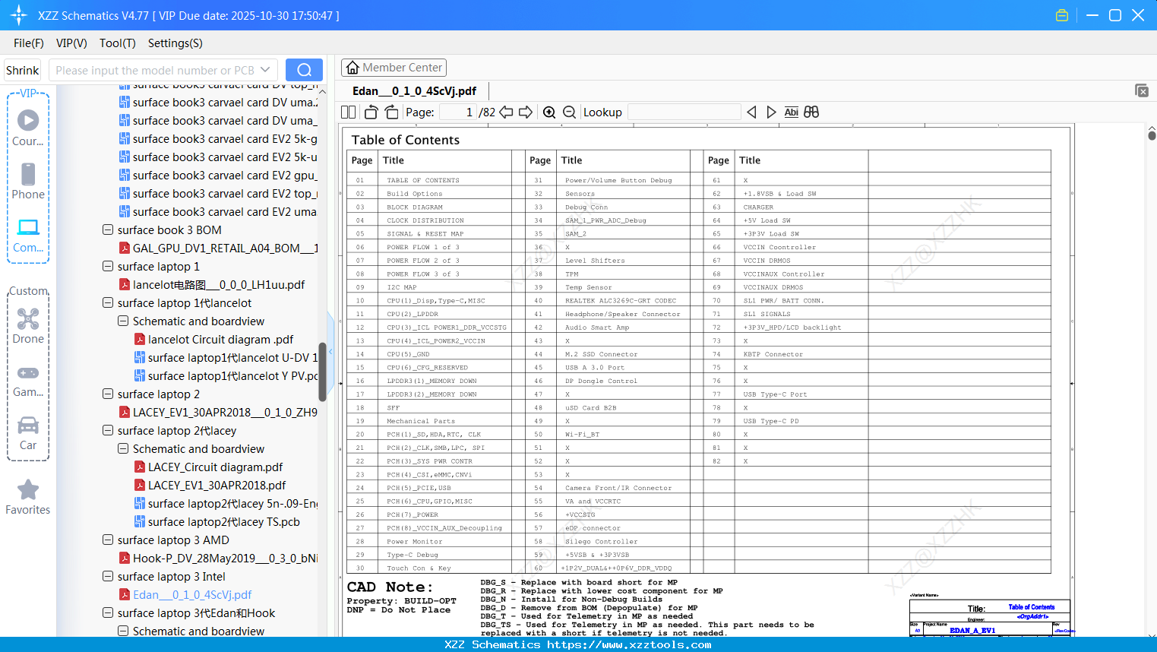Open the Courses sidebar category
This screenshot has height=652, width=1157.
point(28,128)
